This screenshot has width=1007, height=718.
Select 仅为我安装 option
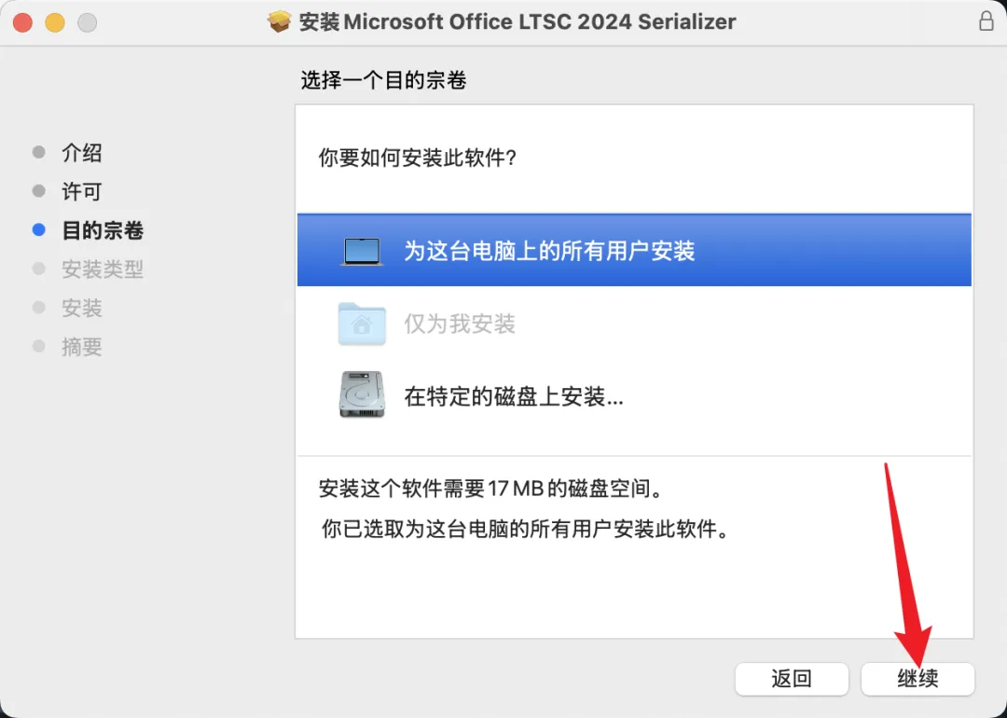(634, 324)
